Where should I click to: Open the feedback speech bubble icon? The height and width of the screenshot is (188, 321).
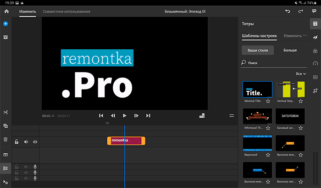coord(314,11)
